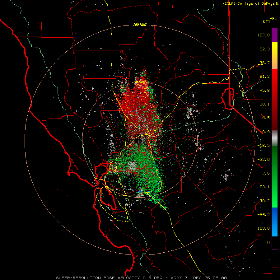This screenshot has width=280, height=280.
Task: Click the -32.0 velocity scale value
Action: [x=264, y=160]
